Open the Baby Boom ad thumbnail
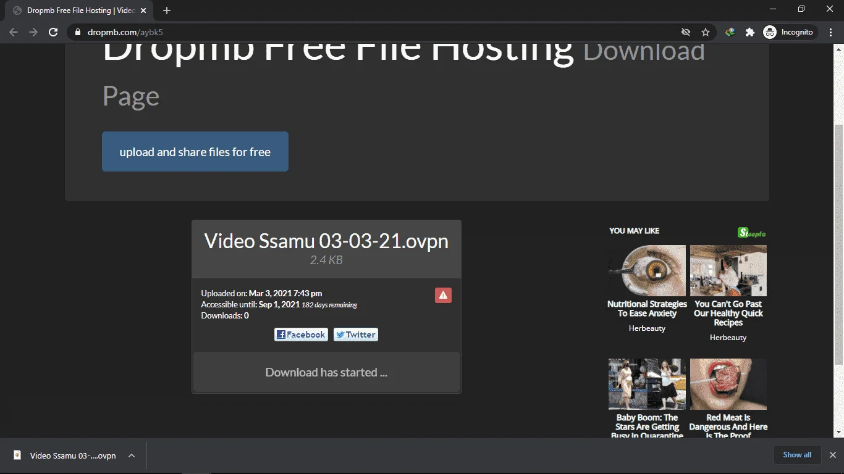Screen dimensions: 844x474 click(x=647, y=384)
